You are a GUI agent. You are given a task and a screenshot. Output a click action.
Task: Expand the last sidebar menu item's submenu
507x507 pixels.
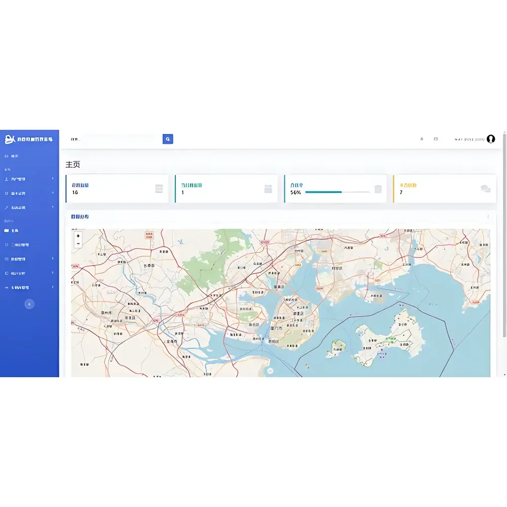[x=28, y=287]
